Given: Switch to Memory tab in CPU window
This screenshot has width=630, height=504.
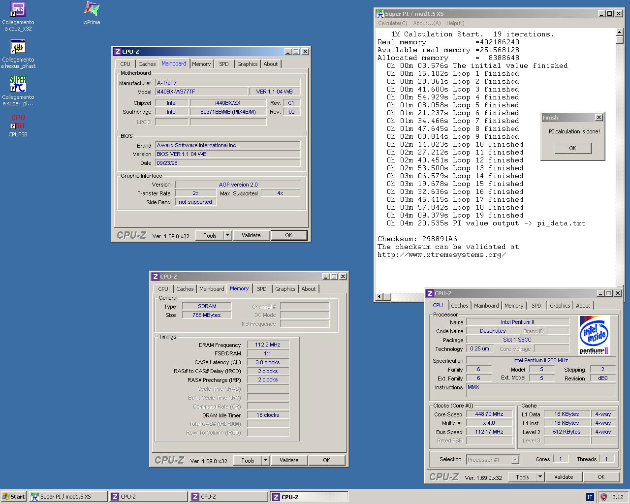Looking at the screenshot, I should point(514,306).
